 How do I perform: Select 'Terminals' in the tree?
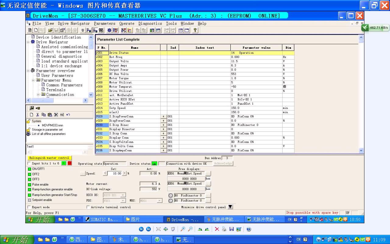point(56,90)
